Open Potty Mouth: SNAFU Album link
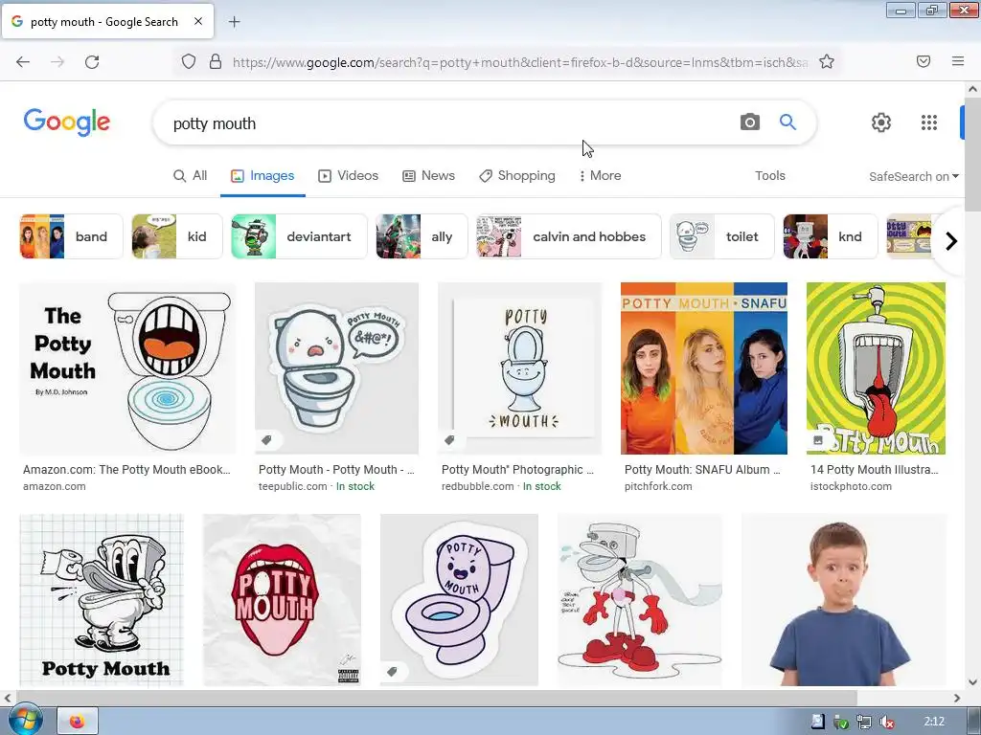The width and height of the screenshot is (981, 735). coord(702,469)
